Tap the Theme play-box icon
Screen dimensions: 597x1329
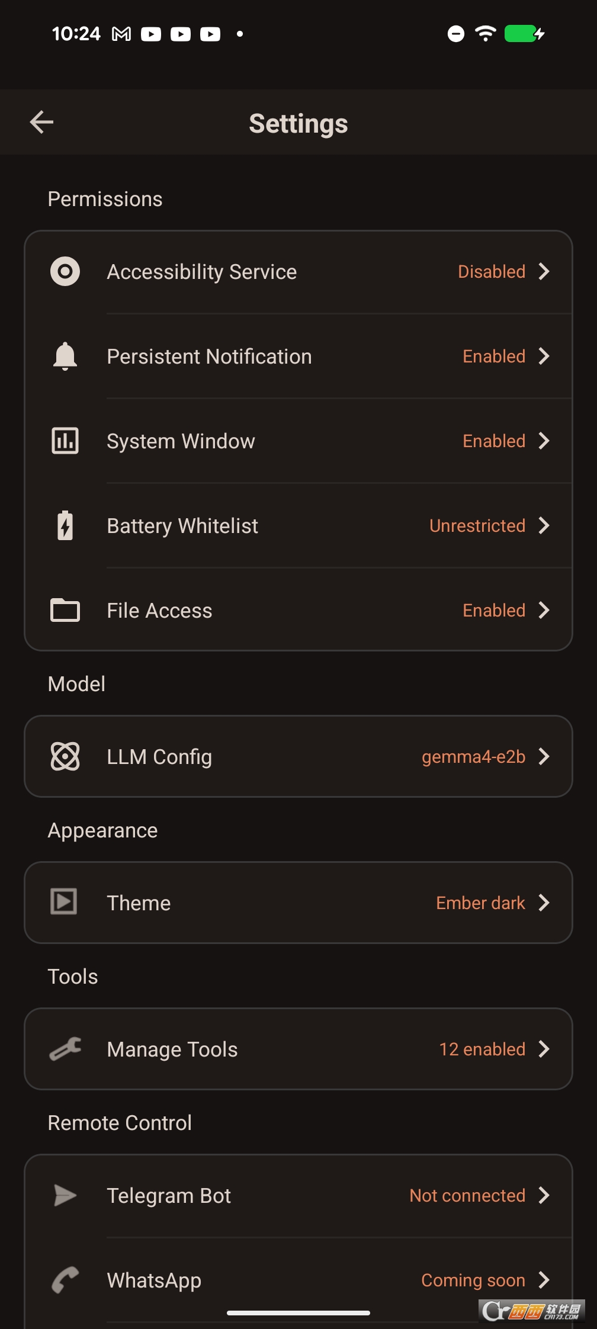point(64,903)
